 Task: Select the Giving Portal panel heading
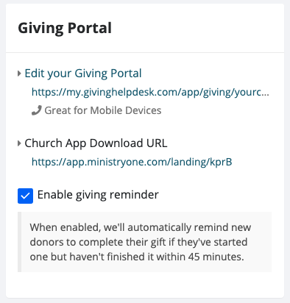point(65,28)
